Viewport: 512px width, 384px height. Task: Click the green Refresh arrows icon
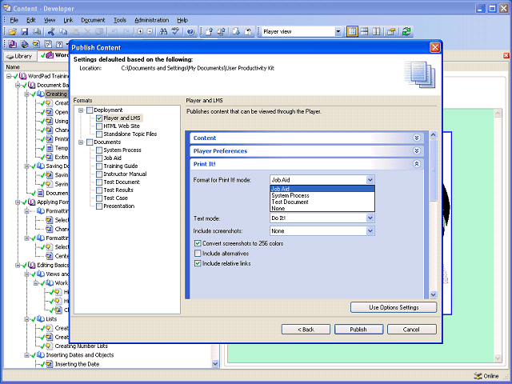click(x=406, y=32)
